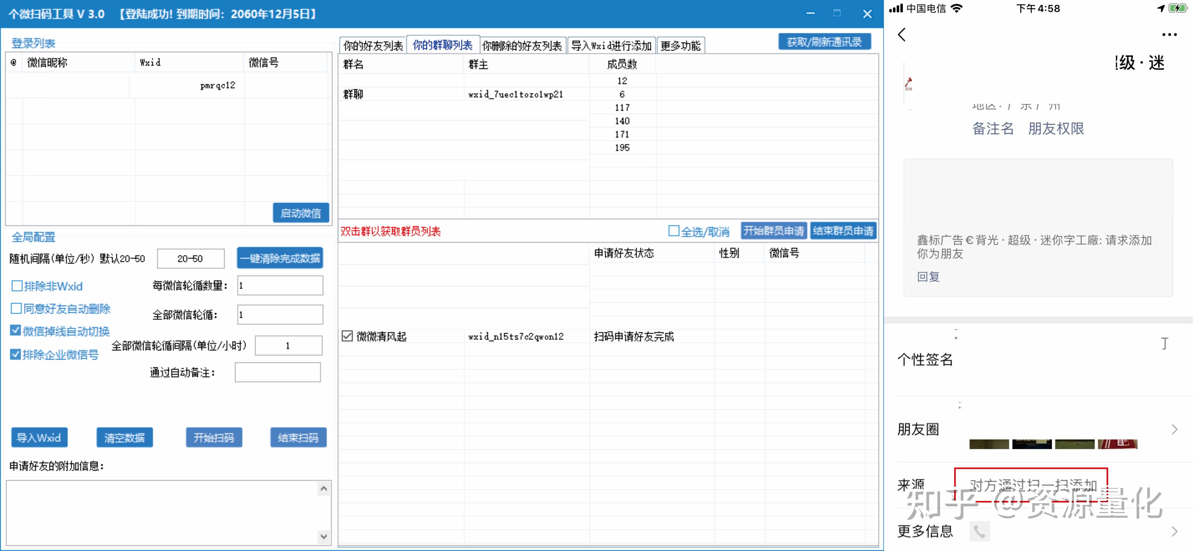Focus the 全部微信轮循 input field
The height and width of the screenshot is (551, 1193).
click(x=280, y=315)
